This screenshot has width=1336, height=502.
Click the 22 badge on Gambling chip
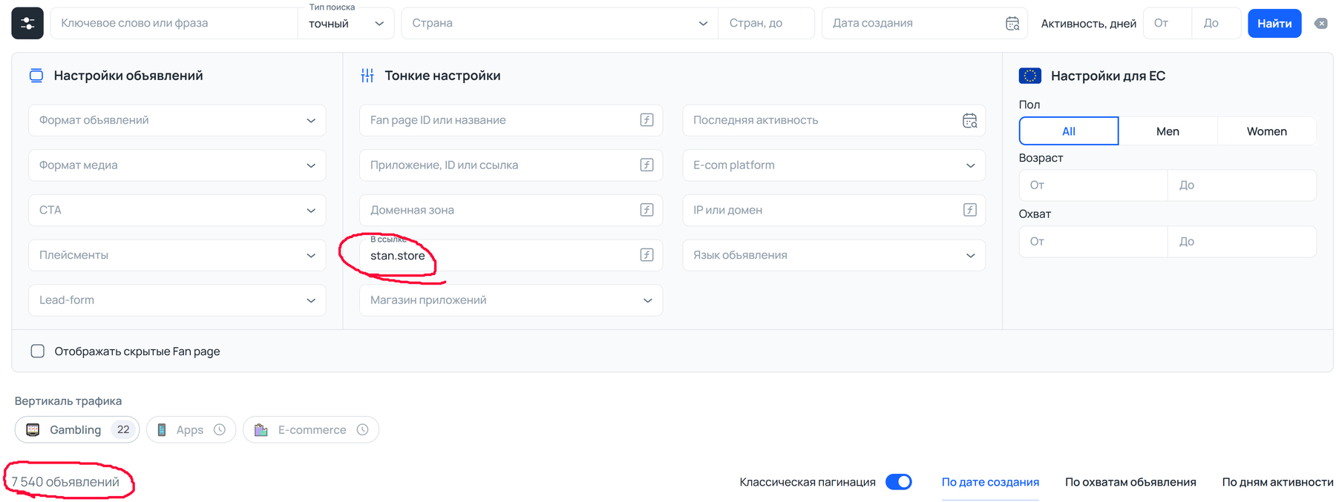(x=123, y=429)
